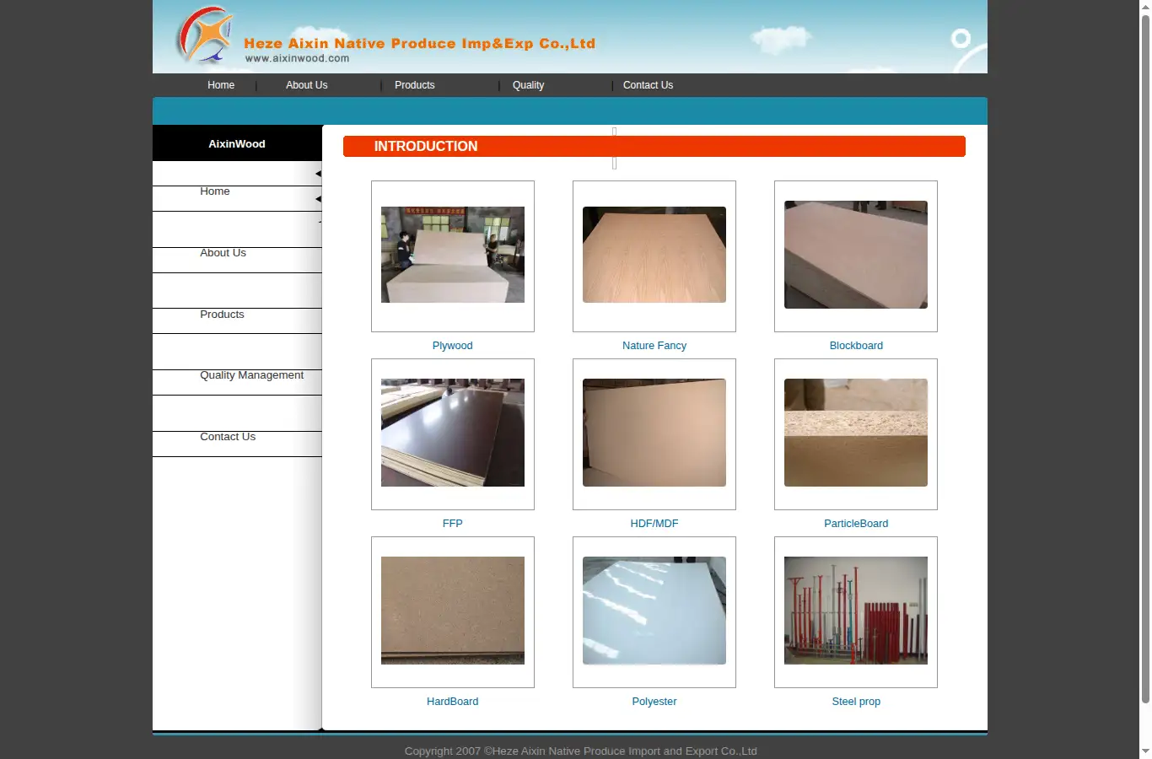This screenshot has height=759, width=1152.
Task: Open Contact Us in the top navigation bar
Action: pyautogui.click(x=648, y=85)
